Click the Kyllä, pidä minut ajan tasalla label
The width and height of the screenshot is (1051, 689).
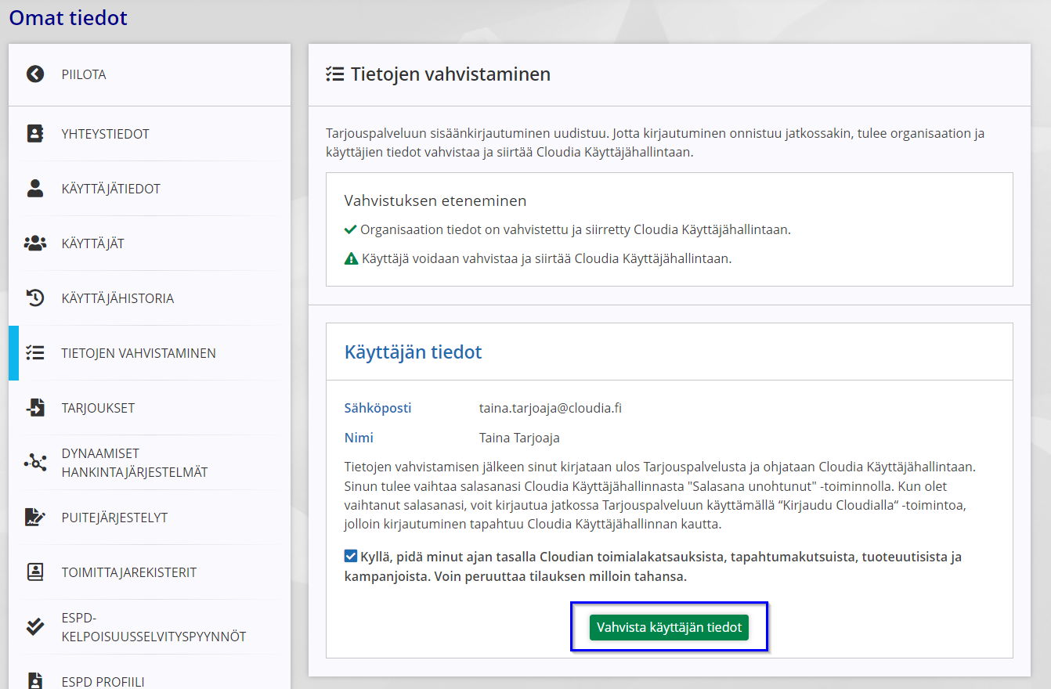pos(653,567)
